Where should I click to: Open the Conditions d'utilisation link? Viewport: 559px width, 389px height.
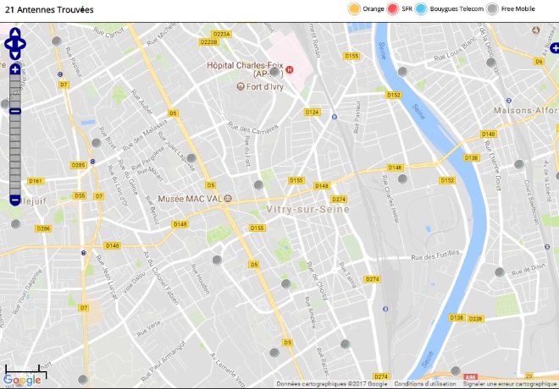425,384
